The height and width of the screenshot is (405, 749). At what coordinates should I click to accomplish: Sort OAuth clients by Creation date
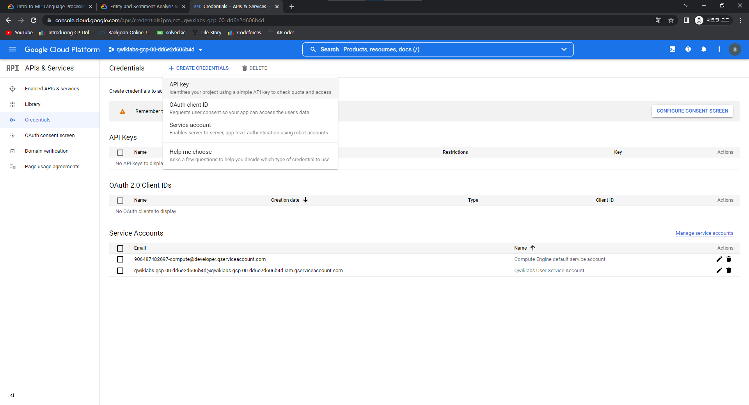[289, 200]
